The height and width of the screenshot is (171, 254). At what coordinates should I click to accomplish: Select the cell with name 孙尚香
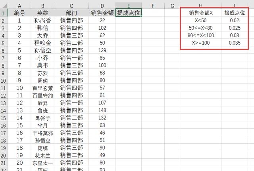[42, 20]
